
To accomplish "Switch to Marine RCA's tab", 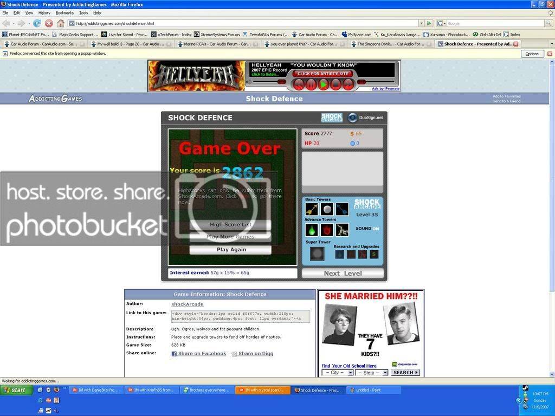I will [217, 44].
